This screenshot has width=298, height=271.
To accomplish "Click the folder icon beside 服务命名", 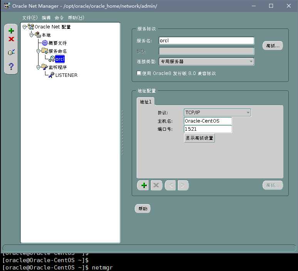I will [x=45, y=51].
